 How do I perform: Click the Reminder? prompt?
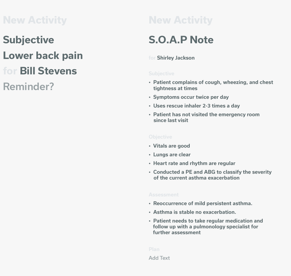tap(29, 87)
